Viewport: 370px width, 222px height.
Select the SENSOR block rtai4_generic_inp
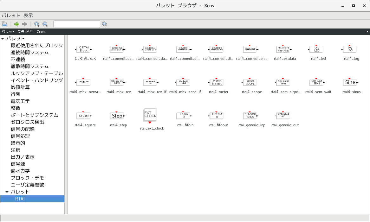(x=250, y=116)
